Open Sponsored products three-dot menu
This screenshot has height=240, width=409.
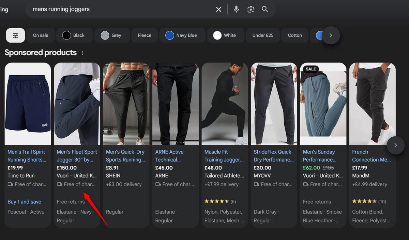pos(82,53)
